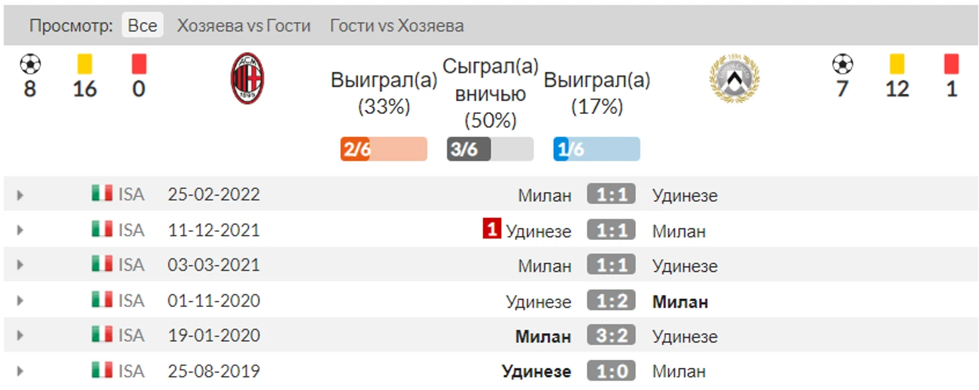Viewport: 979px width, 390px height.
Task: Click Udinese's red card icon
Action: click(x=951, y=64)
